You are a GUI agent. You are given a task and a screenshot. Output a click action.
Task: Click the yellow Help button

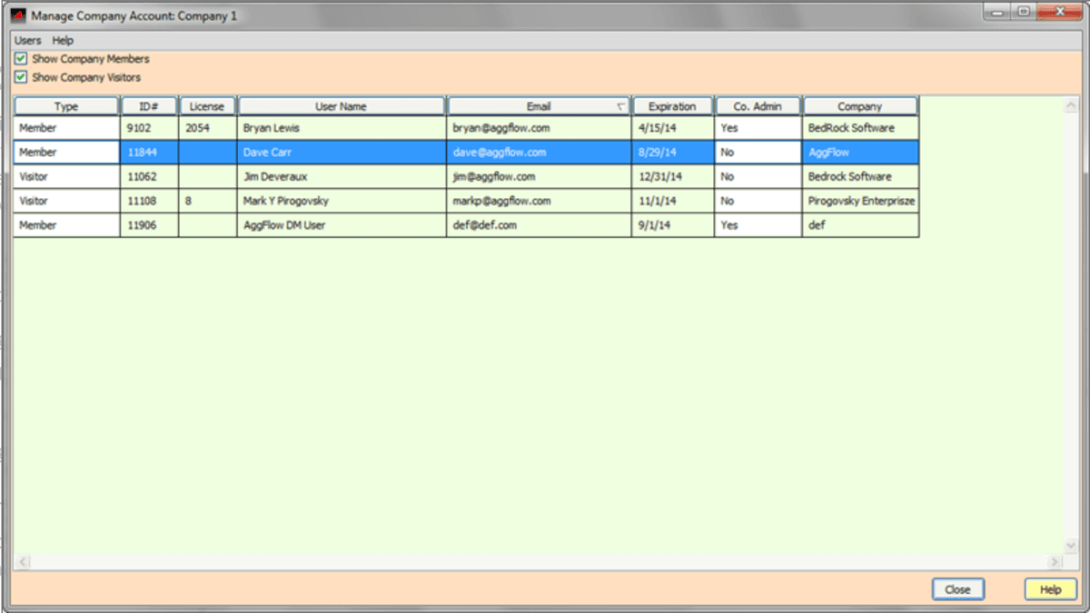1050,589
